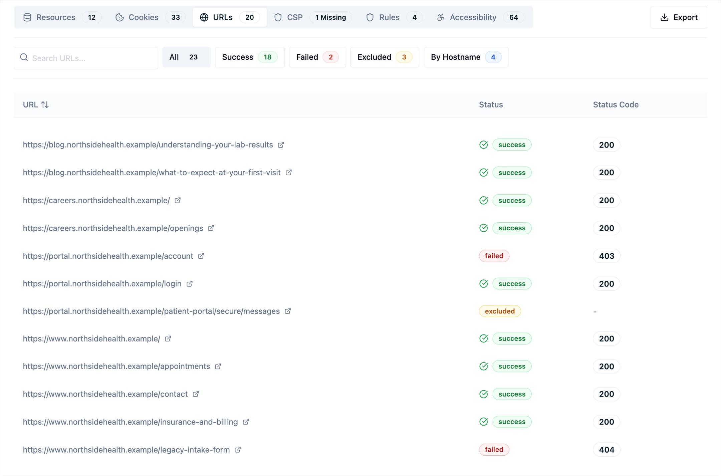Open external link icon for what-to-expect-at-your-first-visit URL

click(x=288, y=173)
